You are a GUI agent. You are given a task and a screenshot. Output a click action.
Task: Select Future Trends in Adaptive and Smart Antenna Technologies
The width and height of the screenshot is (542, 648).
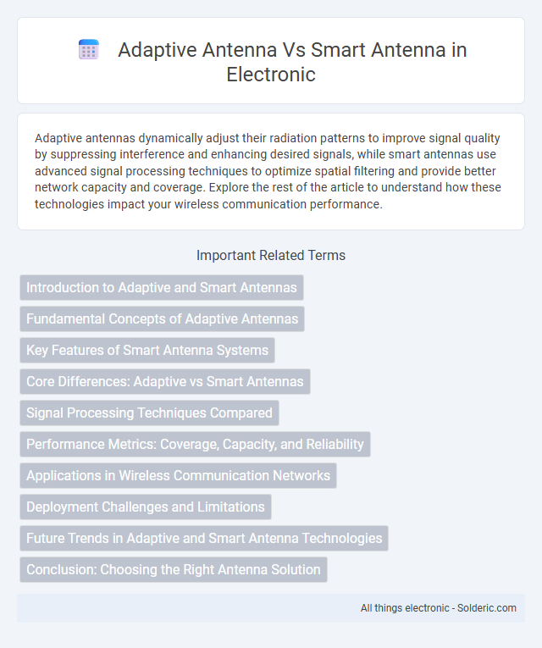pyautogui.click(x=204, y=538)
